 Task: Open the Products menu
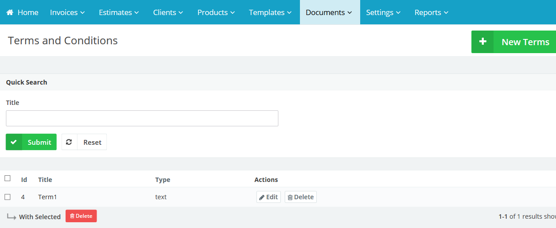(216, 12)
